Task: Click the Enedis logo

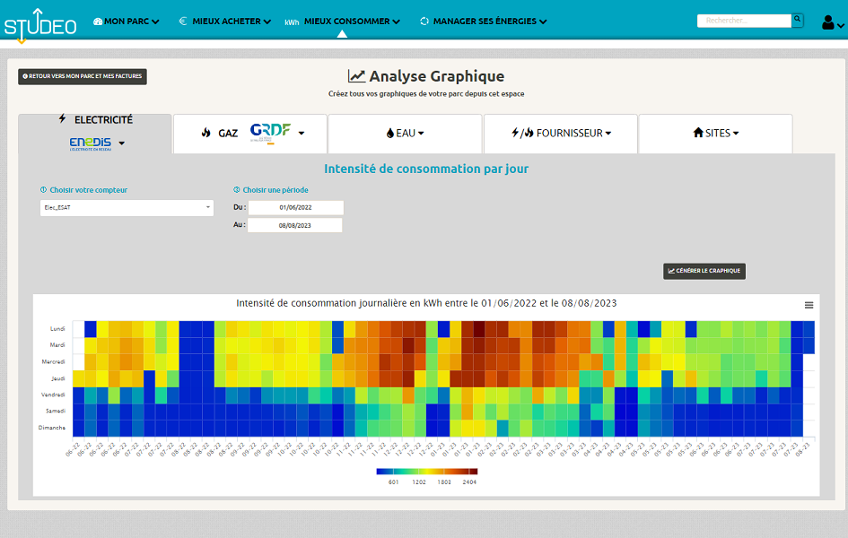Action: pyautogui.click(x=91, y=143)
